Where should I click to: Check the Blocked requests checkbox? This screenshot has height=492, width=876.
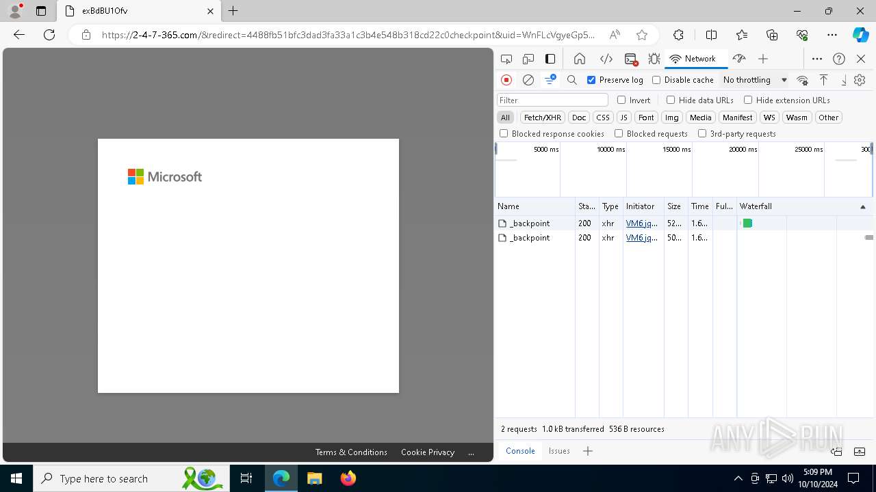coord(619,134)
